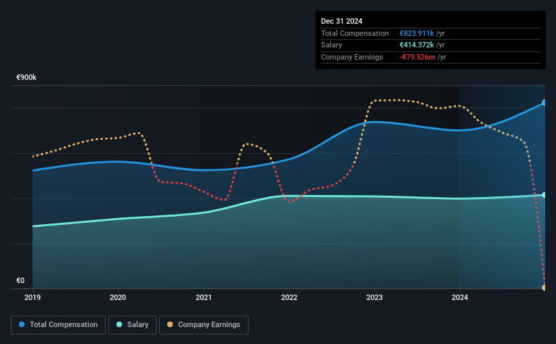Click the Salary row label in tooltip

click(332, 45)
